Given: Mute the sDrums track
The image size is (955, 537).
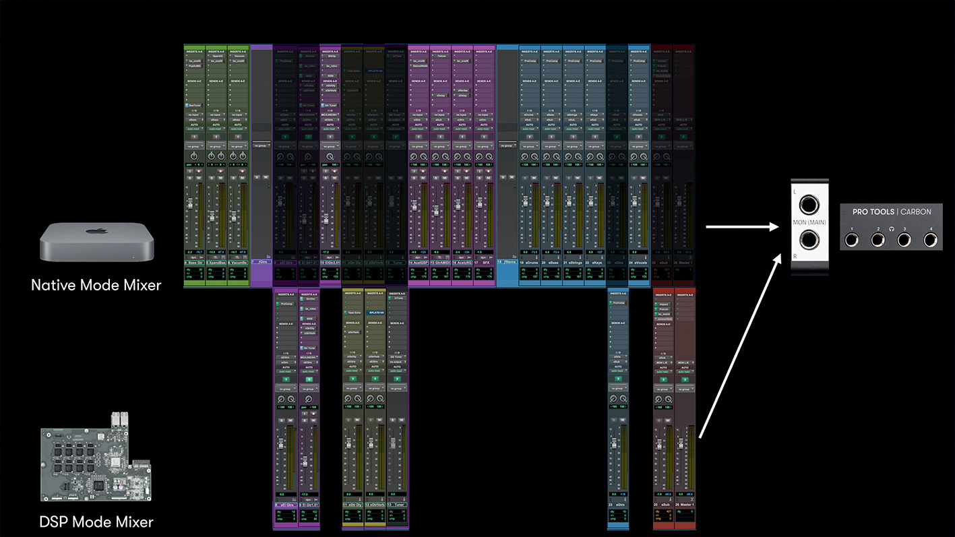Looking at the screenshot, I should (534, 177).
